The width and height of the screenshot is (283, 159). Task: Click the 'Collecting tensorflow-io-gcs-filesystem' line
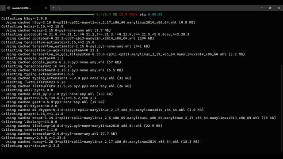(x=50, y=50)
